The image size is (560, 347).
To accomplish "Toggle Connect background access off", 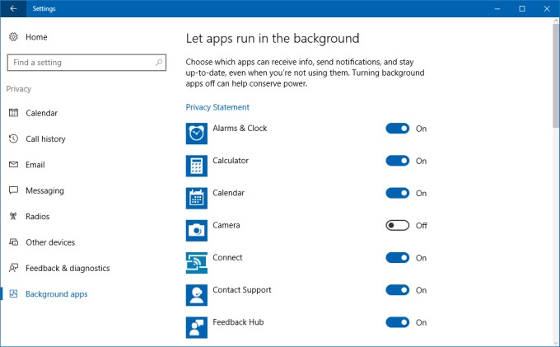I will coord(398,258).
